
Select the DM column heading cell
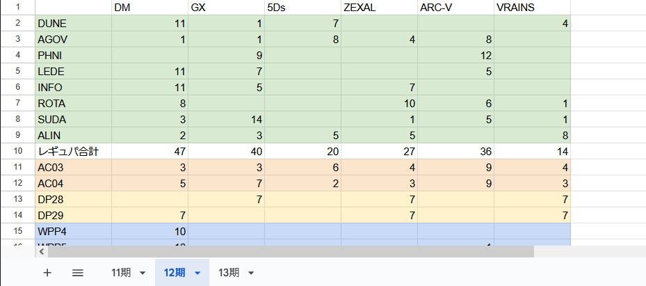[150, 8]
